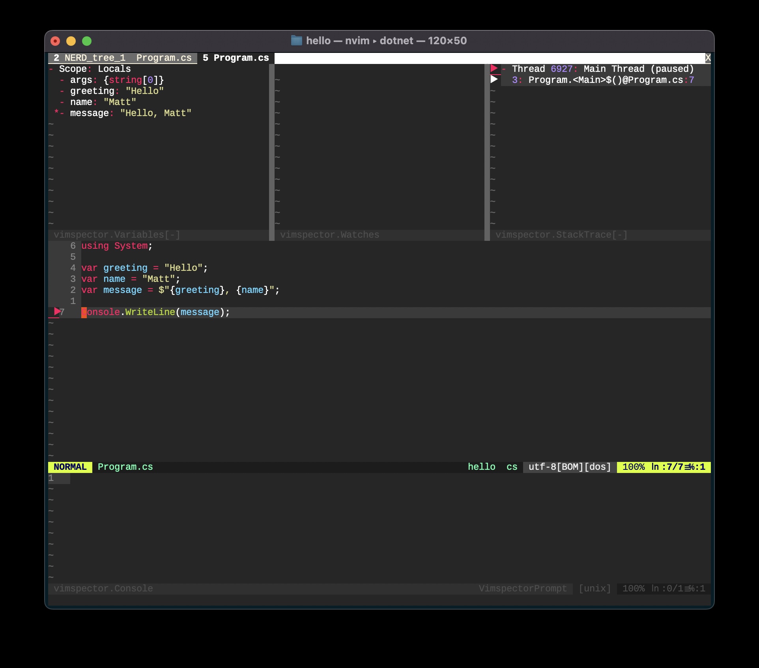Click the utf-8[BOM][dos] encoding indicator
The image size is (759, 668).
(x=570, y=467)
